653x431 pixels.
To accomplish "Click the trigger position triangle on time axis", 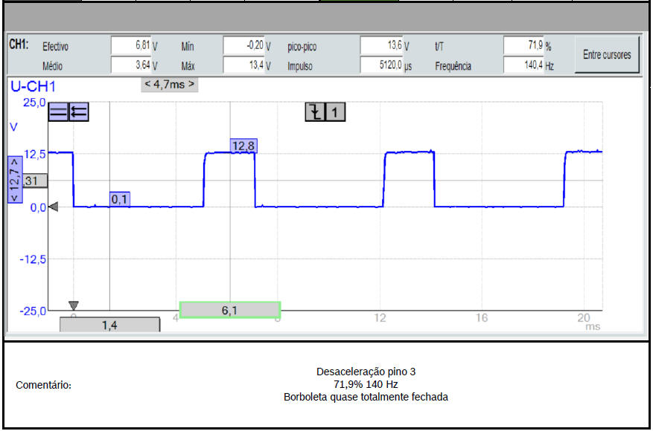I will click(73, 305).
